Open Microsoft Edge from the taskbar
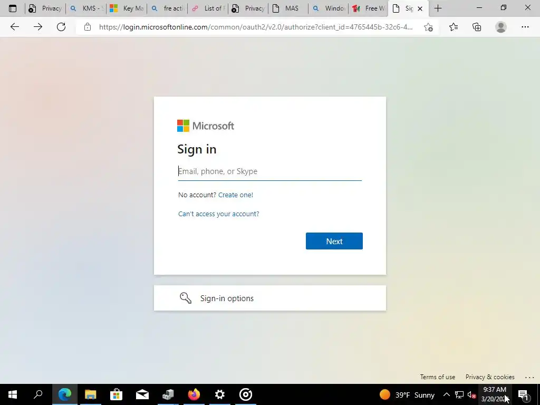This screenshot has width=540, height=405. point(65,394)
